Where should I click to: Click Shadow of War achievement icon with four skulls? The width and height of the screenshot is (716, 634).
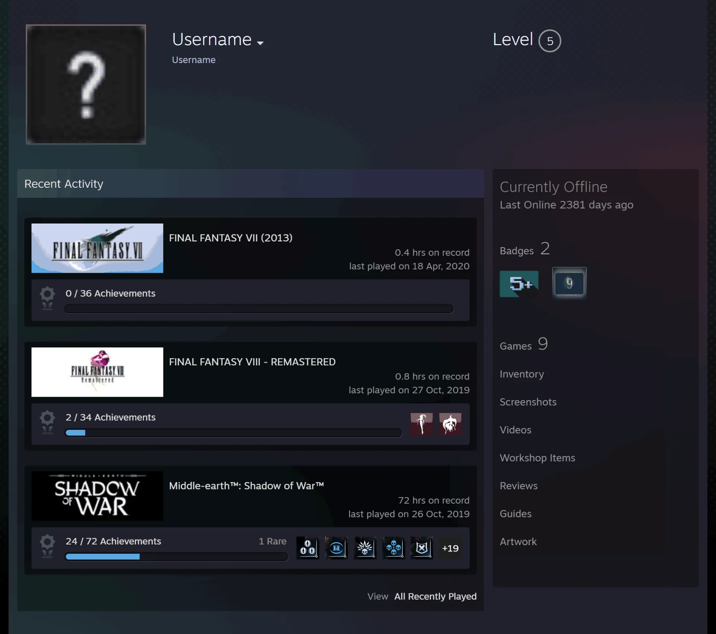click(393, 548)
